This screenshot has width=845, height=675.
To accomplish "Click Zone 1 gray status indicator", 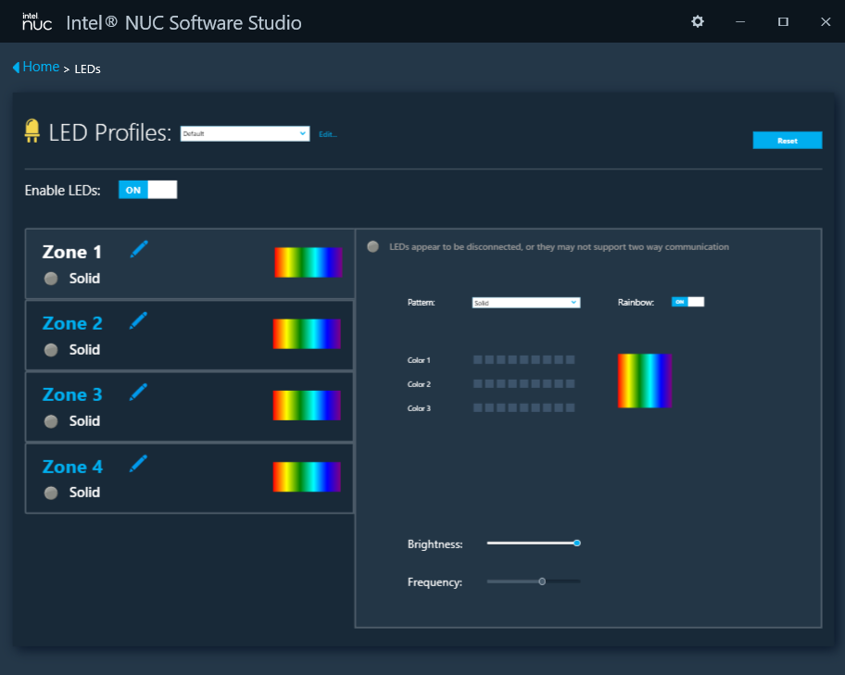I will coord(51,279).
